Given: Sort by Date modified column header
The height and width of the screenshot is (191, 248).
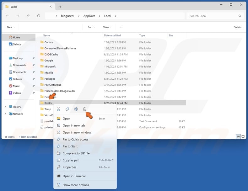Looking at the screenshot, I should (120, 35).
